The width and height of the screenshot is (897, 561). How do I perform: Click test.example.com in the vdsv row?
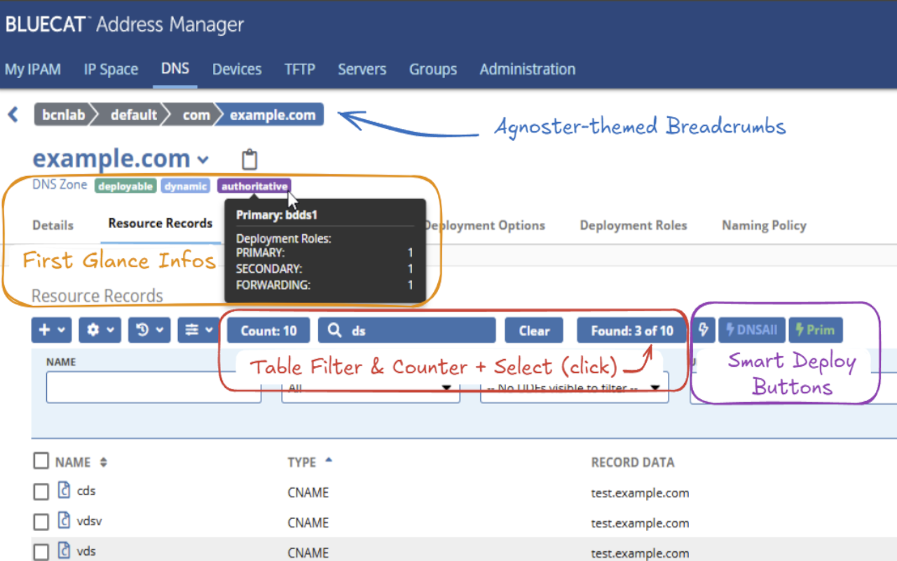pos(641,522)
